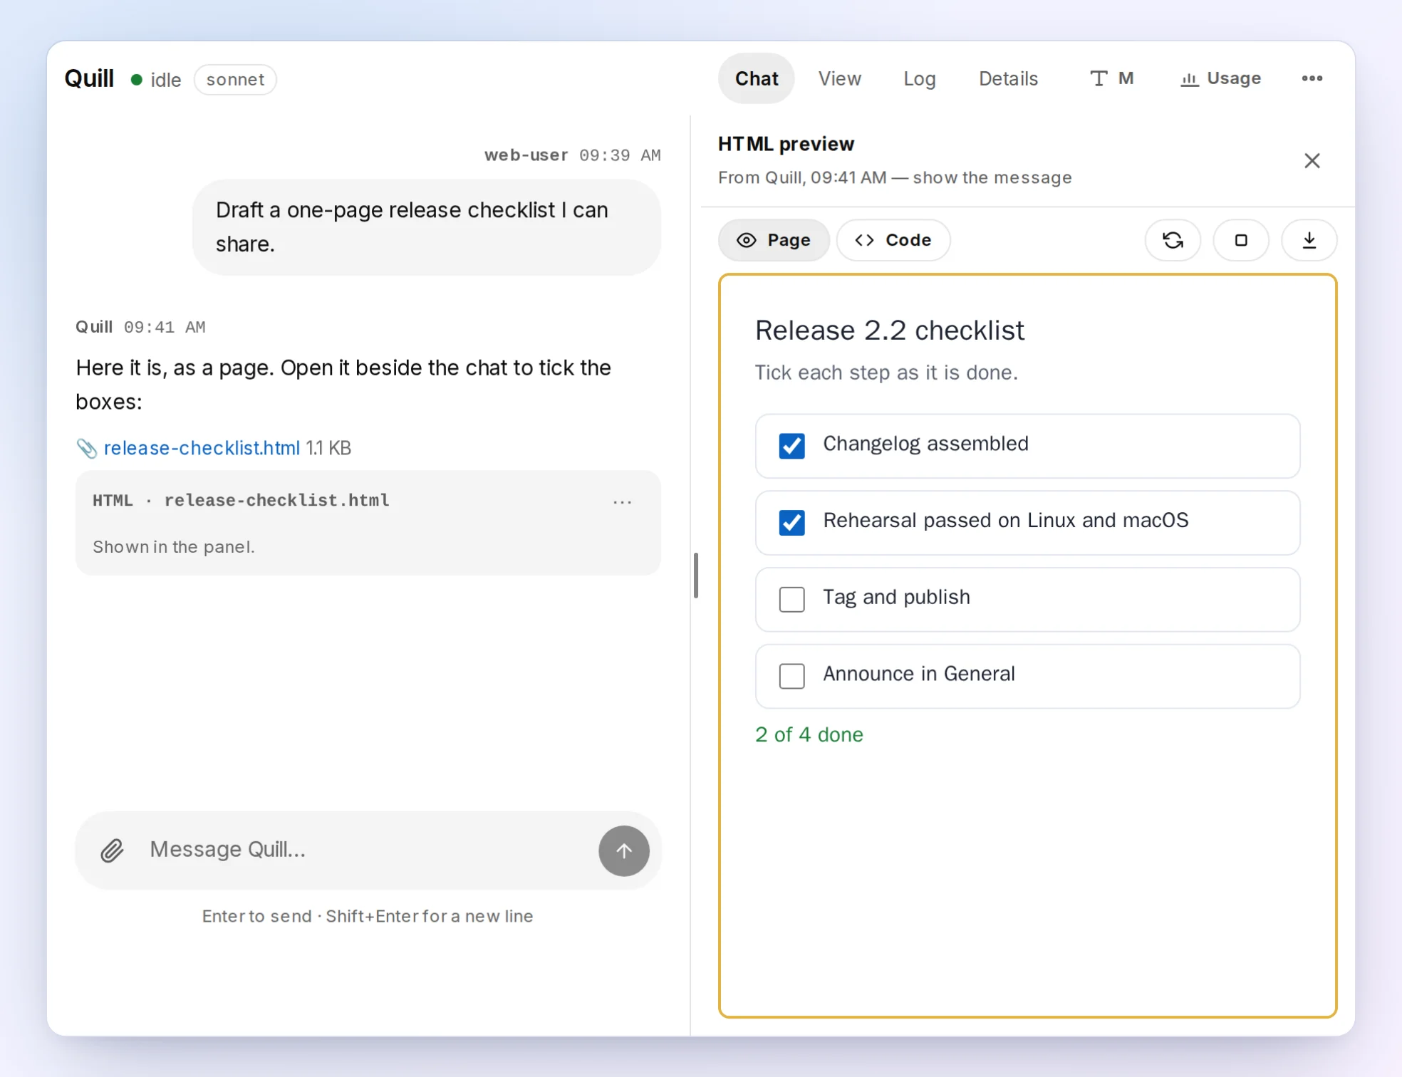
Task: Open the Details tab
Action: [1008, 78]
